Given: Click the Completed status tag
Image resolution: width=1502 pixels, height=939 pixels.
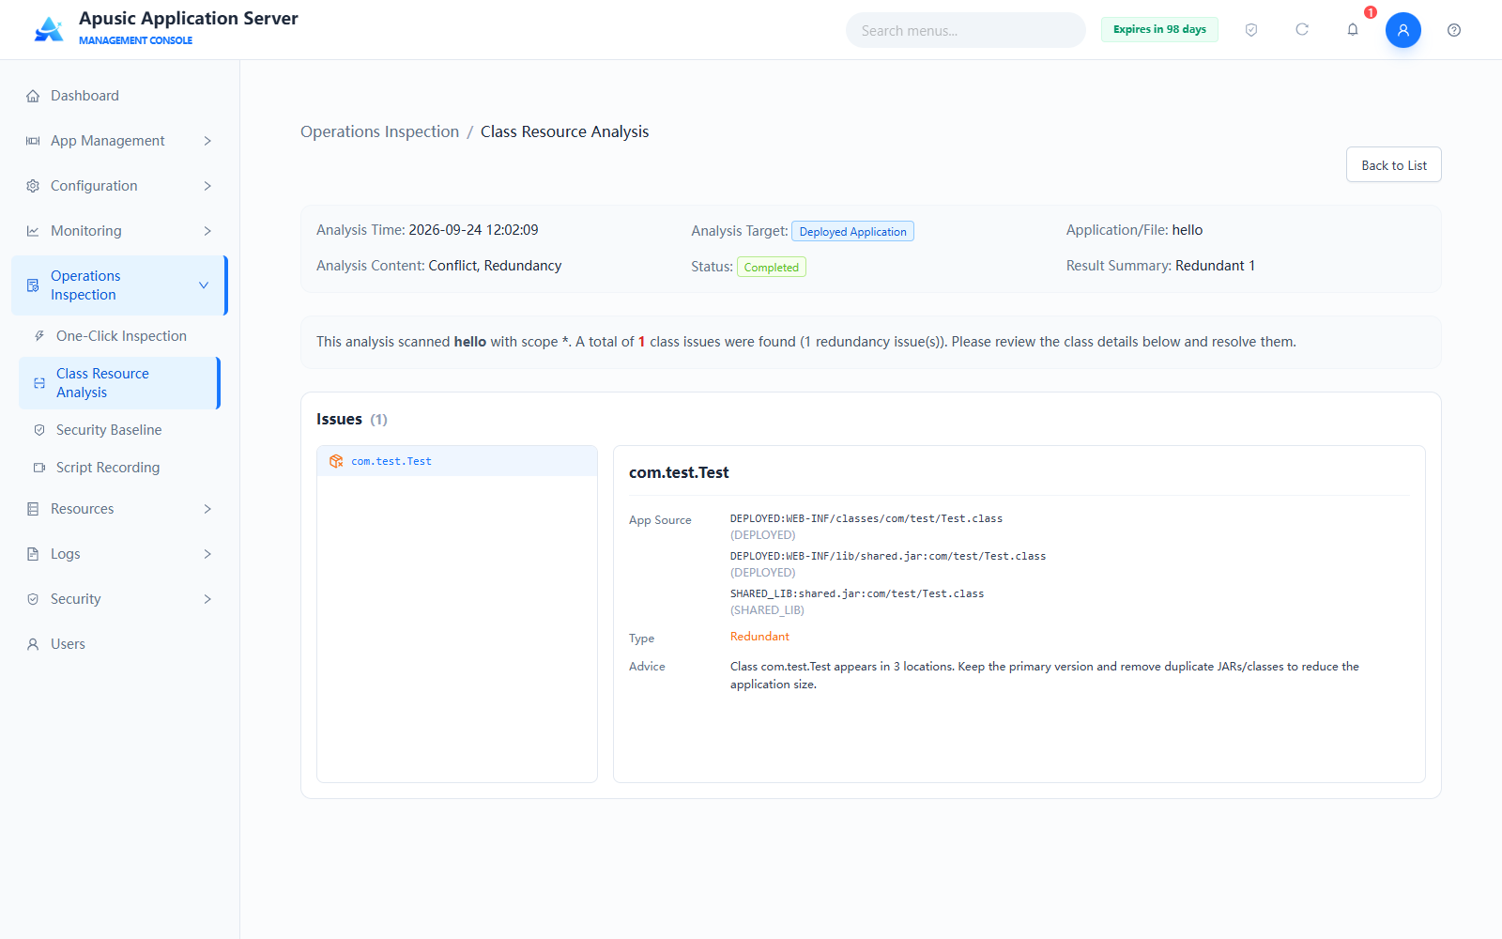Looking at the screenshot, I should (772, 267).
